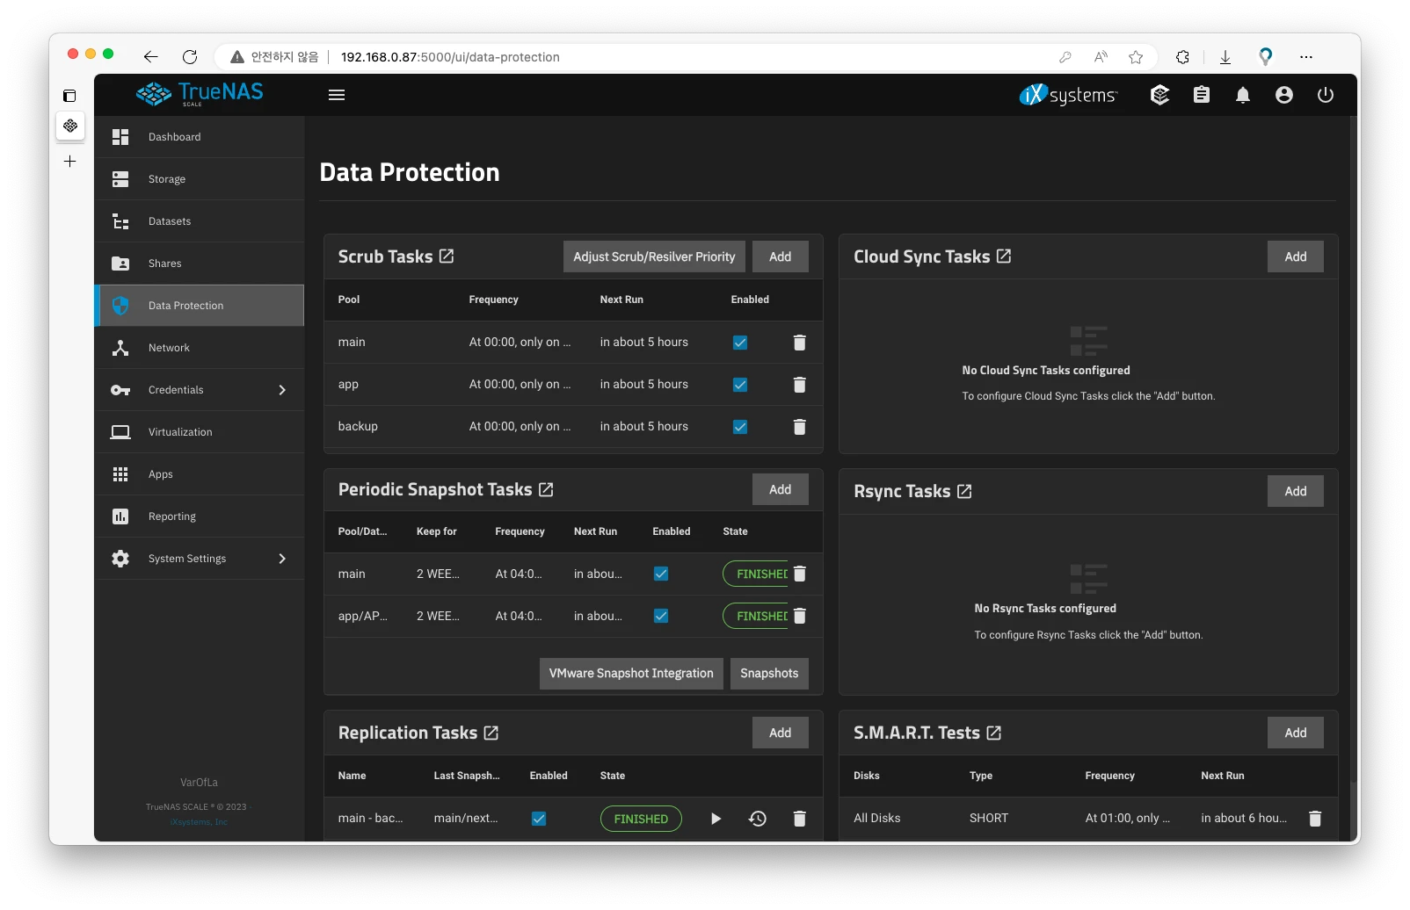Uncheck Enabled for app scrub task
Image resolution: width=1410 pixels, height=910 pixels.
click(x=740, y=385)
